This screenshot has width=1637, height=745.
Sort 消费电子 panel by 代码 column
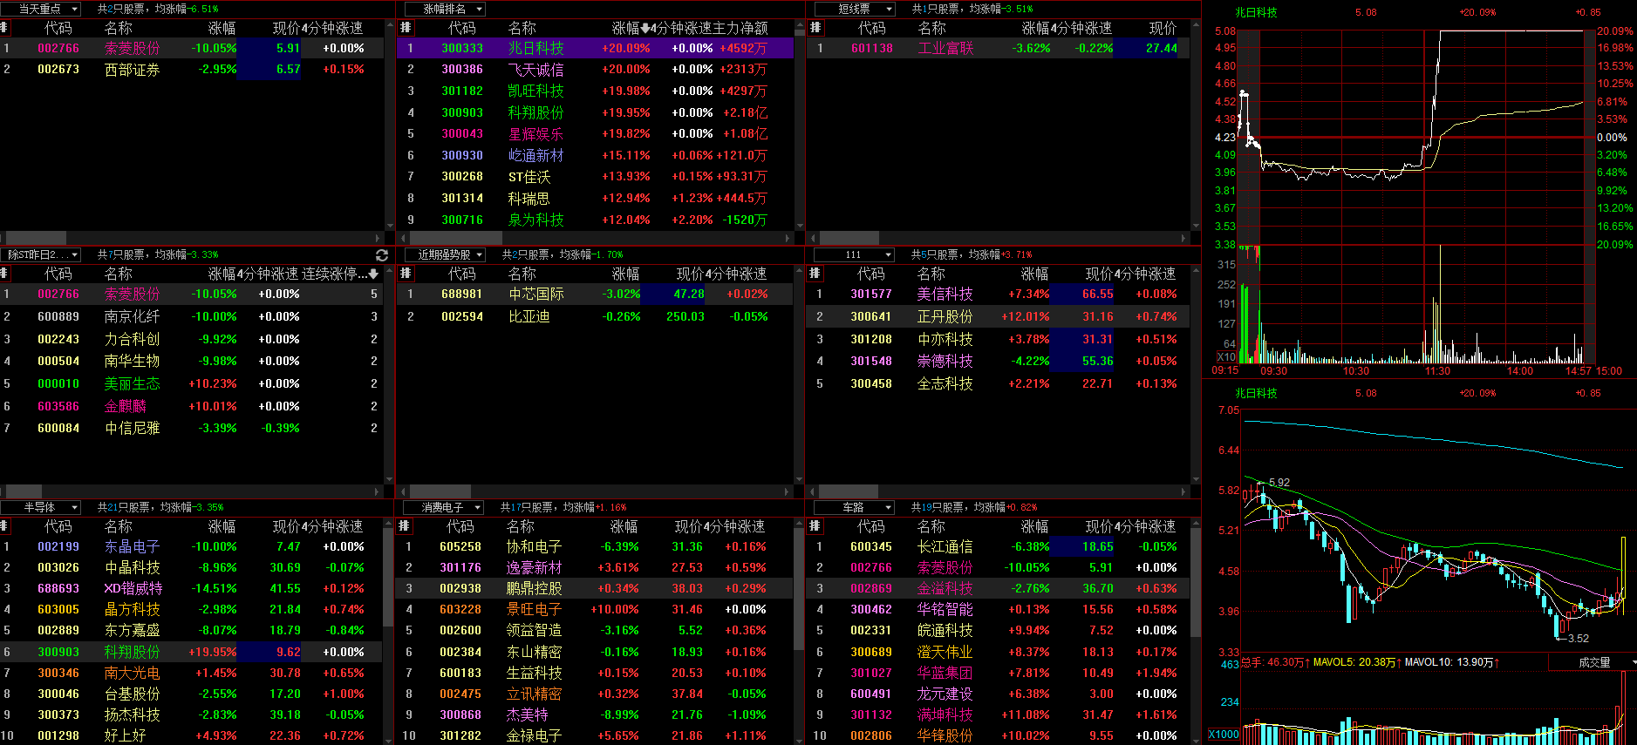460,527
